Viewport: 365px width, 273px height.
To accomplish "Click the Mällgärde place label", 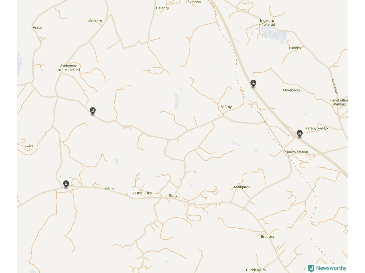I will 242,187.
